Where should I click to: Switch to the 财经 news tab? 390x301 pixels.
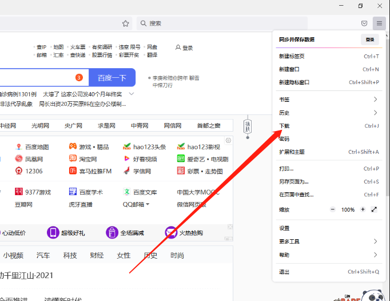[x=97, y=255]
